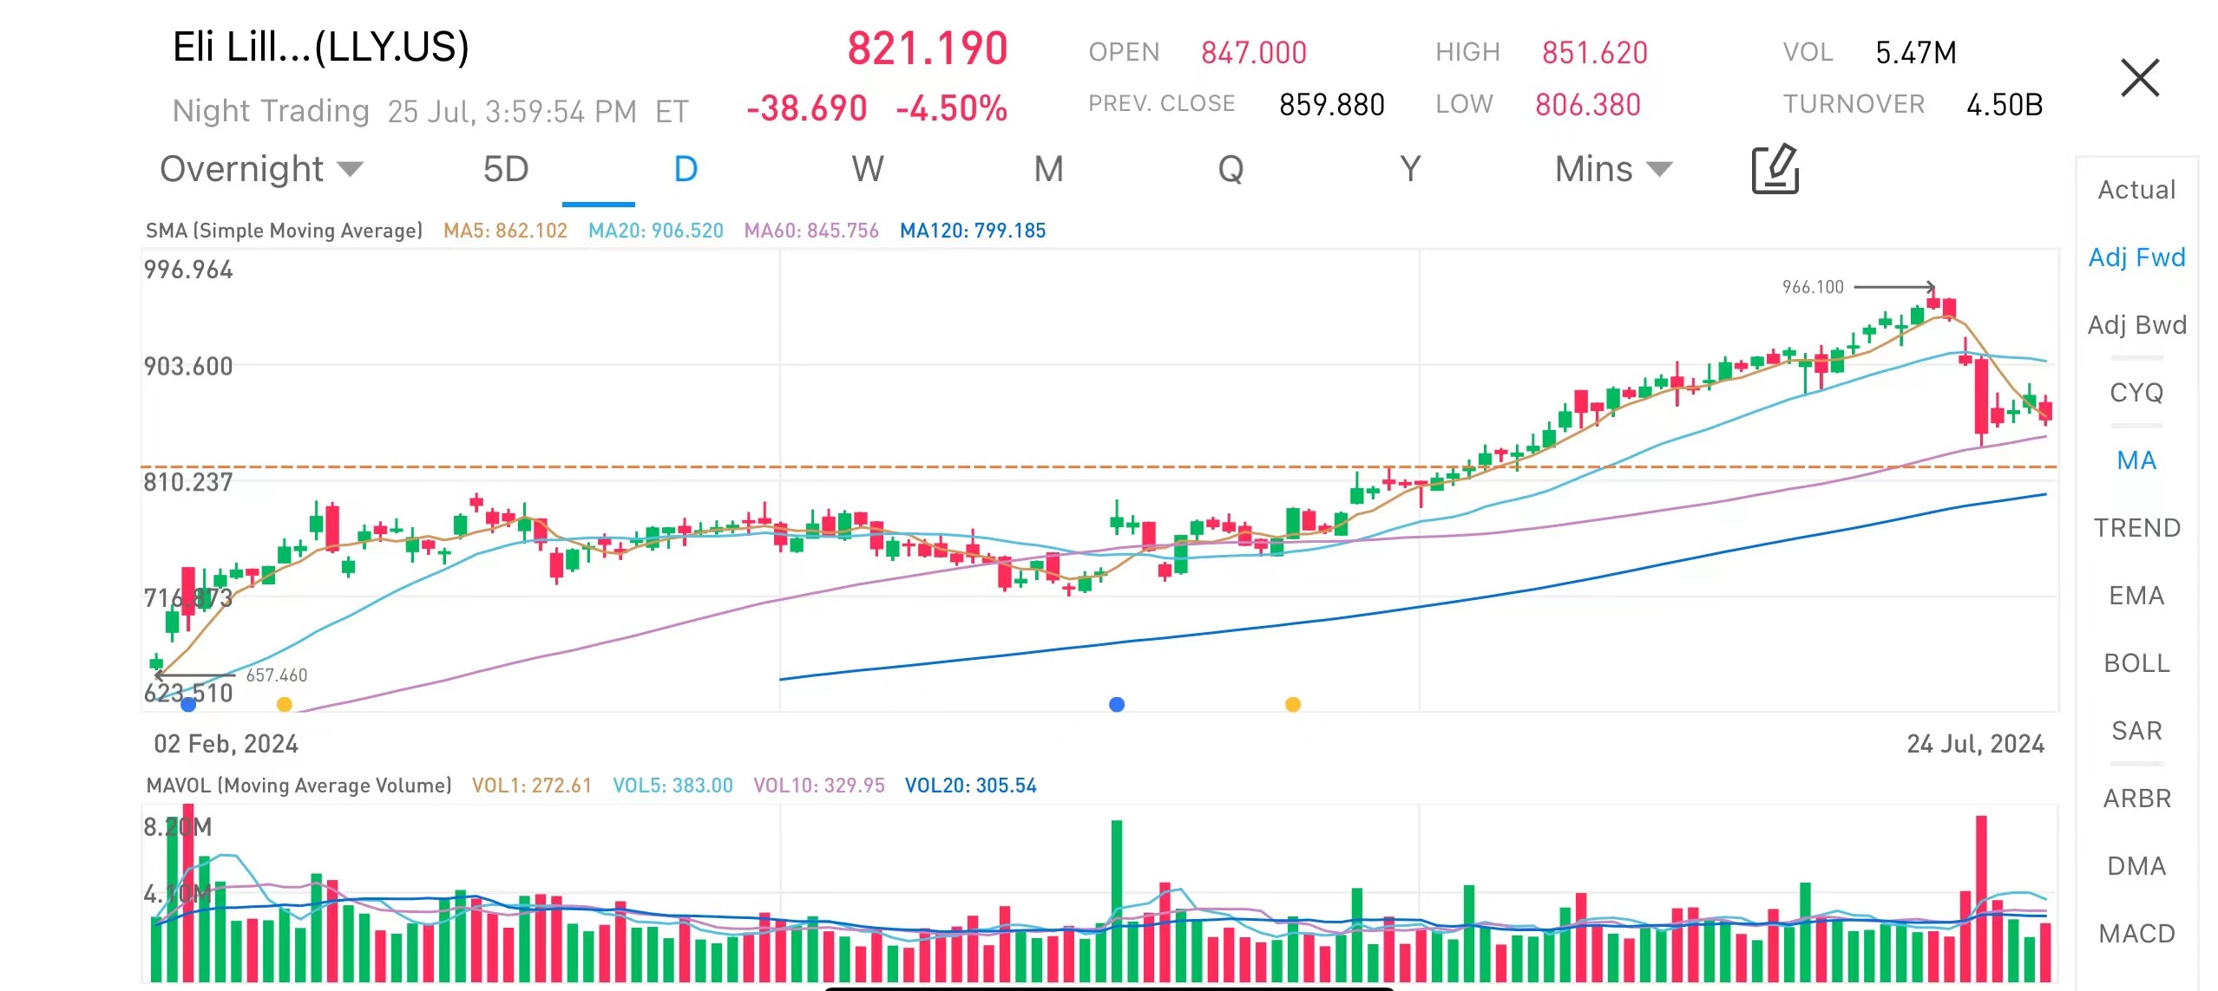The height and width of the screenshot is (991, 2218).
Task: Click the VOL5: 383.00 legend value
Action: (x=673, y=786)
